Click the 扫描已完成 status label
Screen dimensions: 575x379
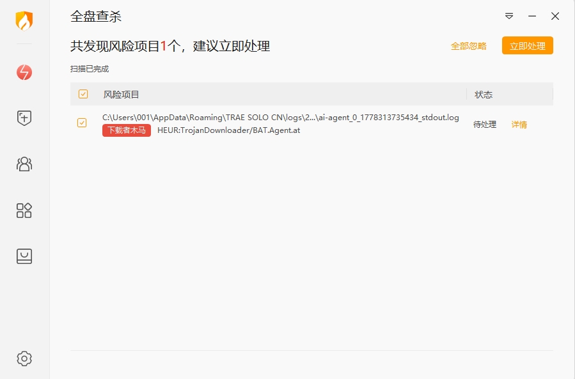90,69
